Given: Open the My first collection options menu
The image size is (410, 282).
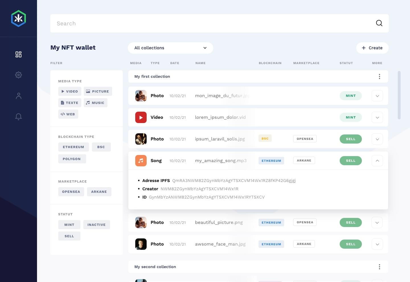Looking at the screenshot, I should pos(379,76).
